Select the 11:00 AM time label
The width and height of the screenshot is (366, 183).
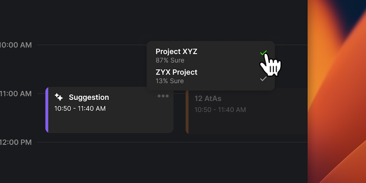click(x=16, y=94)
